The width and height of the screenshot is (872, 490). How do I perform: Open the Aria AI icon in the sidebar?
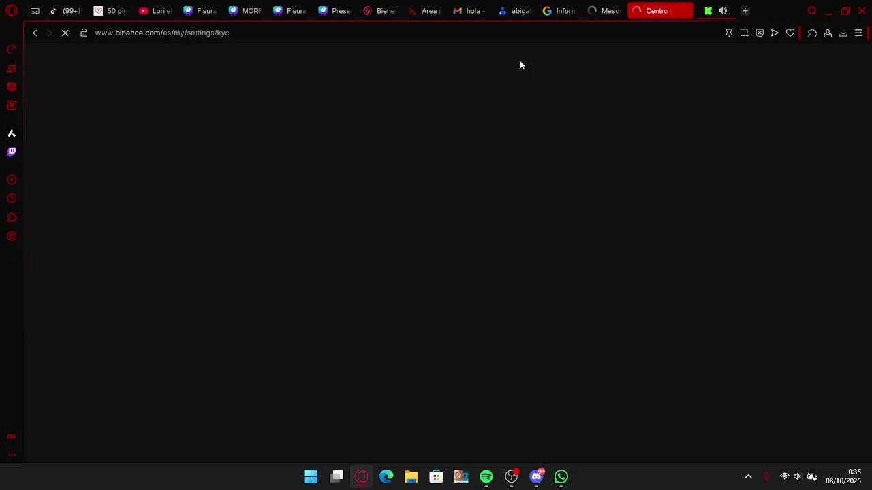click(x=12, y=133)
